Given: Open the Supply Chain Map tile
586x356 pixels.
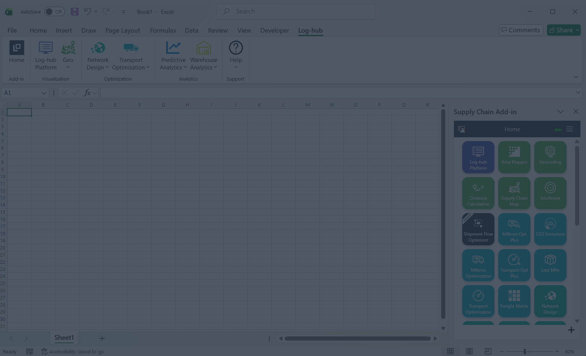Looking at the screenshot, I should click(514, 193).
